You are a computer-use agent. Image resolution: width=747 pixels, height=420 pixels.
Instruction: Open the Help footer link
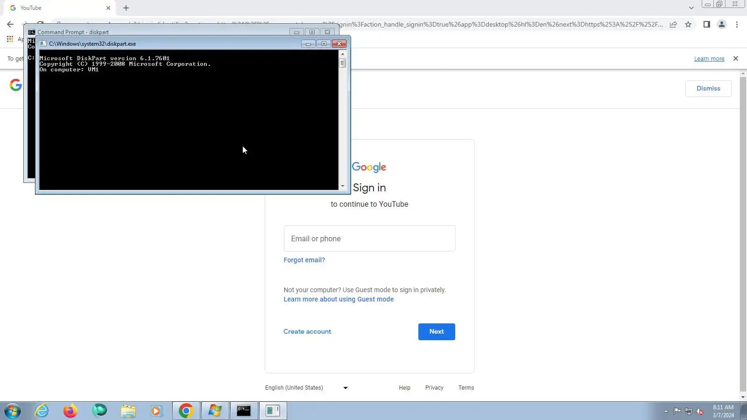click(405, 388)
